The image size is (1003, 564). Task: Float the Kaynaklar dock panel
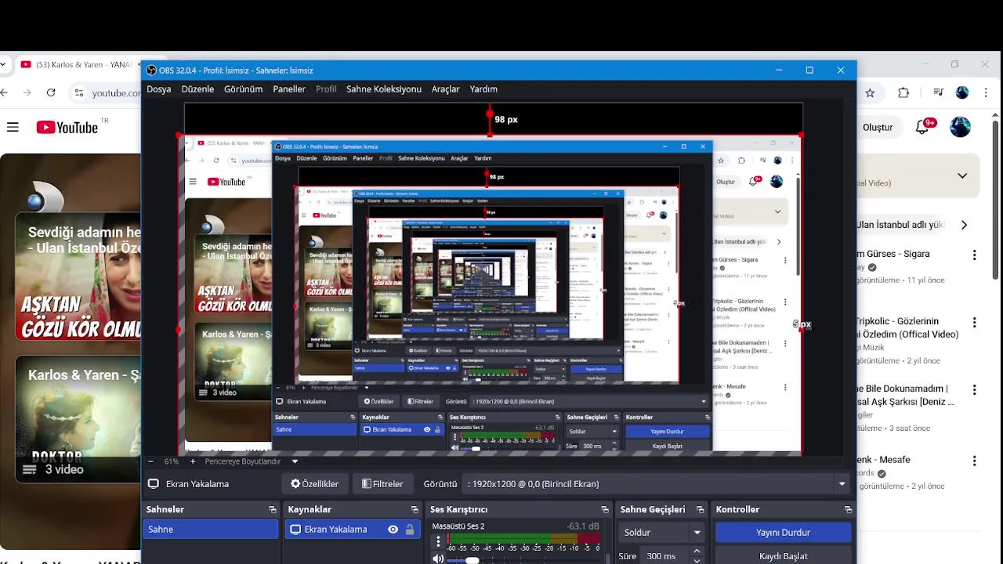click(416, 510)
